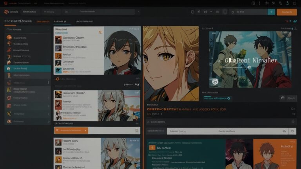
Task: Click the teal double-check icon under the orange button
Action: click(295, 21)
